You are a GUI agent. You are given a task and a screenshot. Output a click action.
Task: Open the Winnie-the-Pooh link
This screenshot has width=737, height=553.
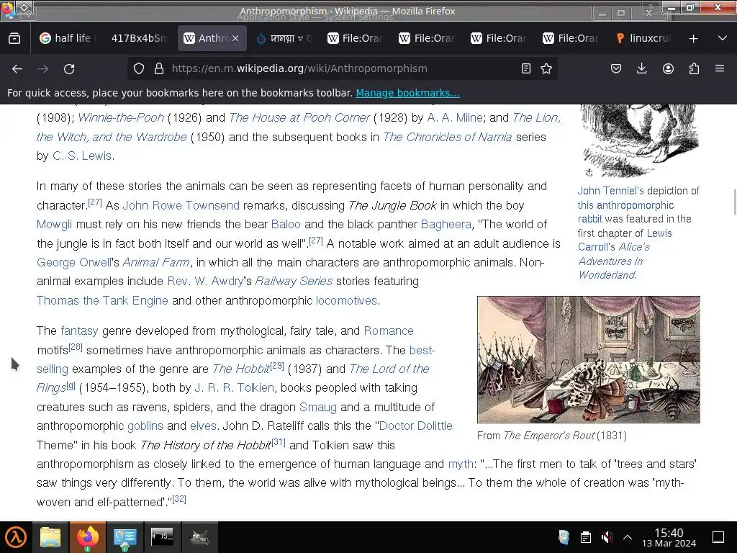point(121,117)
